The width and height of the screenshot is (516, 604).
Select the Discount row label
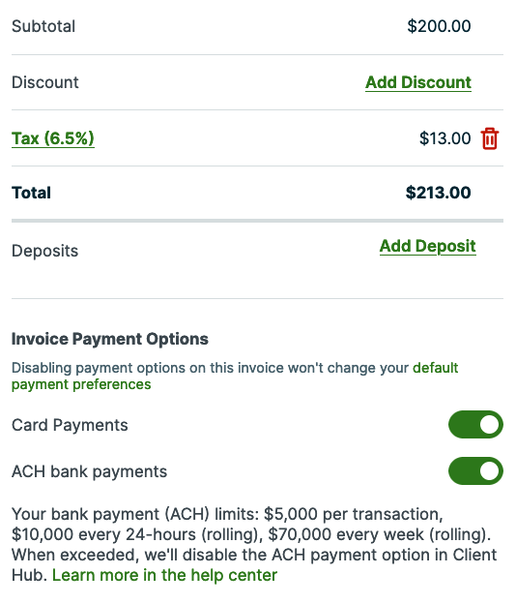45,82
